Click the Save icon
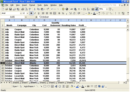 tap(11, 9)
